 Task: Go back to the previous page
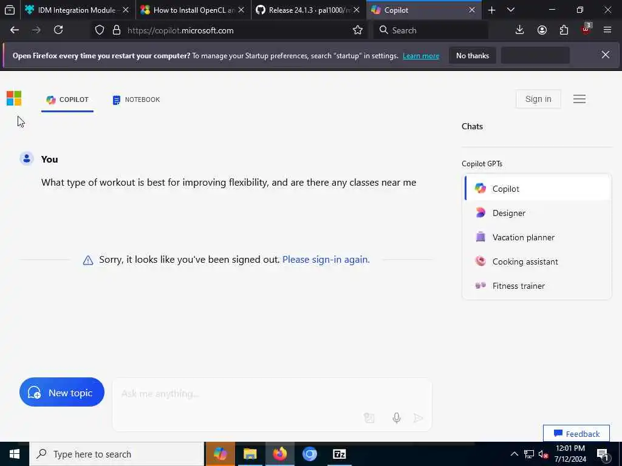(15, 30)
